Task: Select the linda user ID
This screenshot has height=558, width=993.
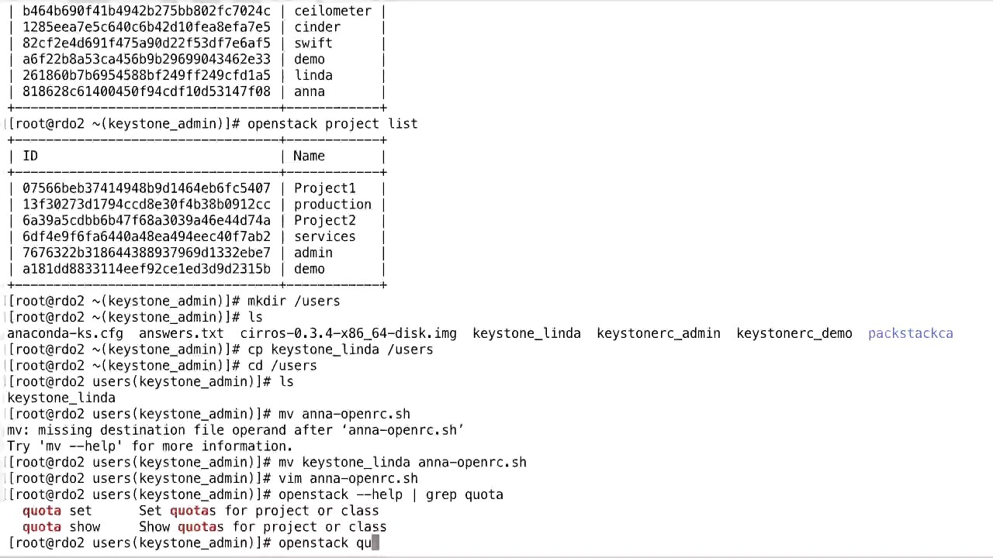Action: pos(147,76)
